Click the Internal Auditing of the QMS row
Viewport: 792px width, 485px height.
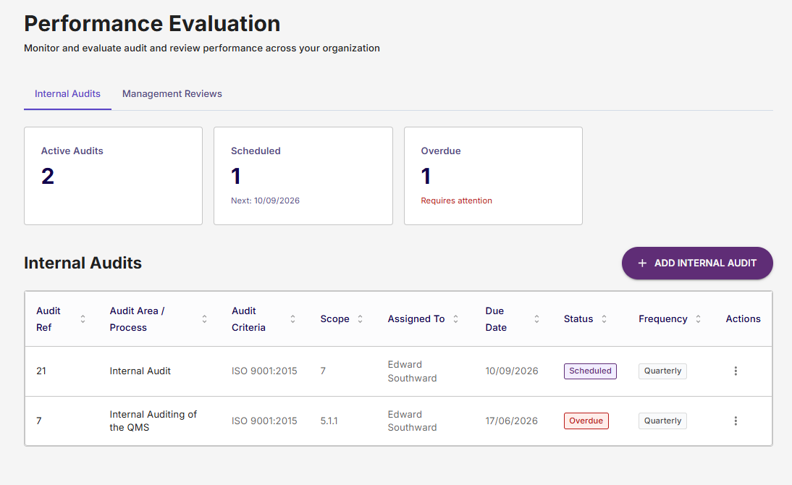[x=398, y=421]
